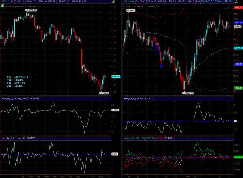Open the drawing tool icon above the /ES chart

pyautogui.click(x=236, y=2)
